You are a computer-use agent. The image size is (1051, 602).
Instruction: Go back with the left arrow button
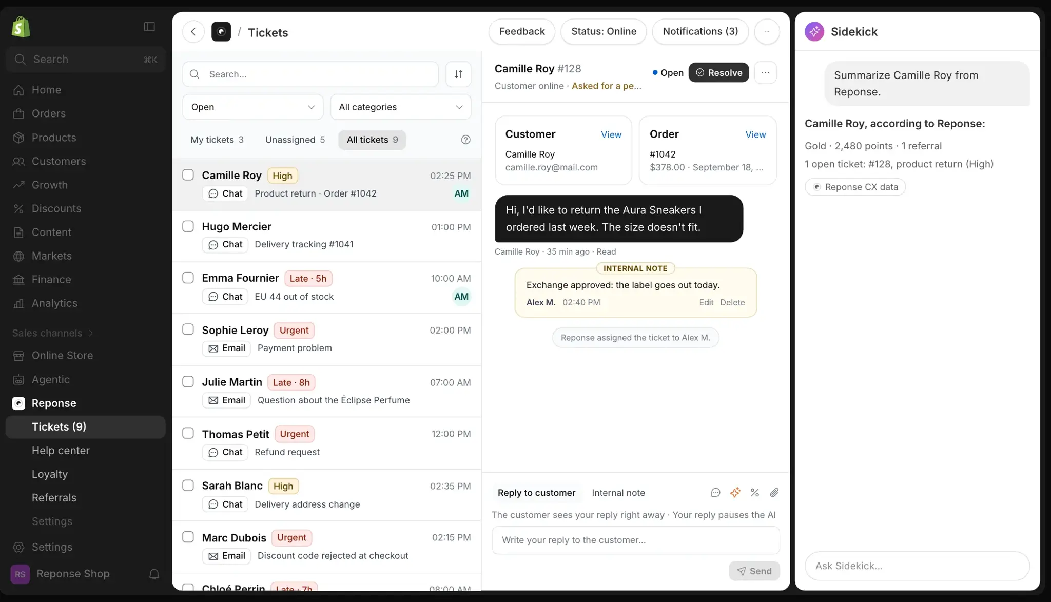click(193, 32)
